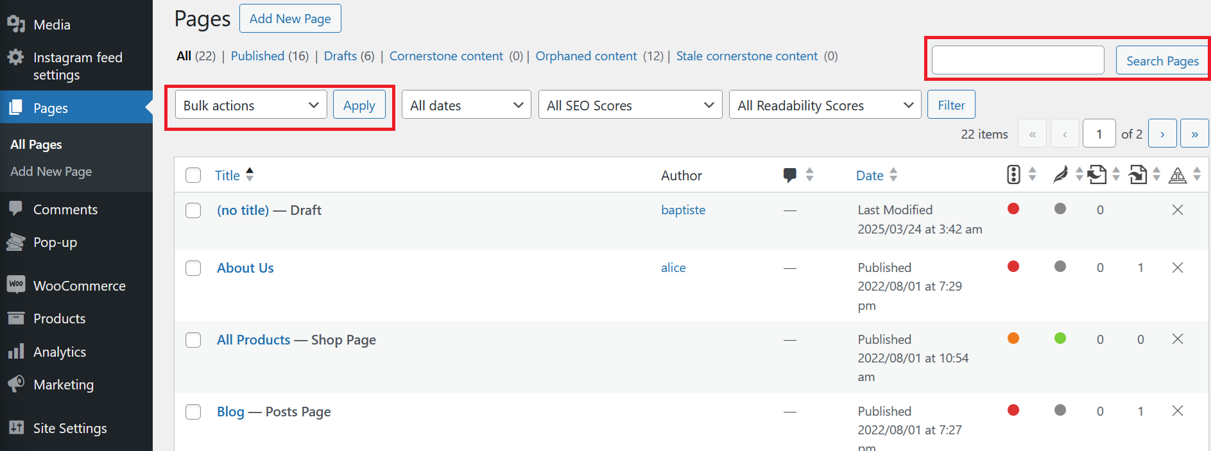Open Media from the sidebar icon
Screen dimensions: 1211x451
tap(16, 24)
